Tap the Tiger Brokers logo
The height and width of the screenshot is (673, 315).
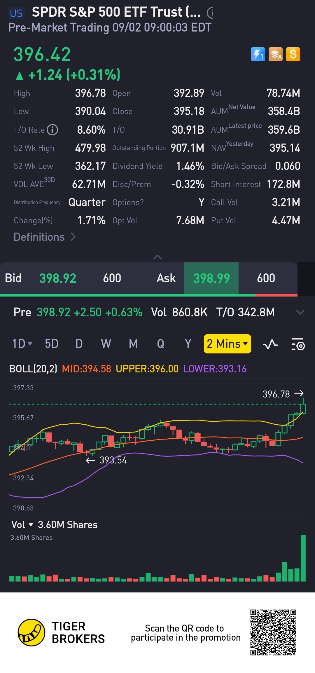tap(61, 632)
